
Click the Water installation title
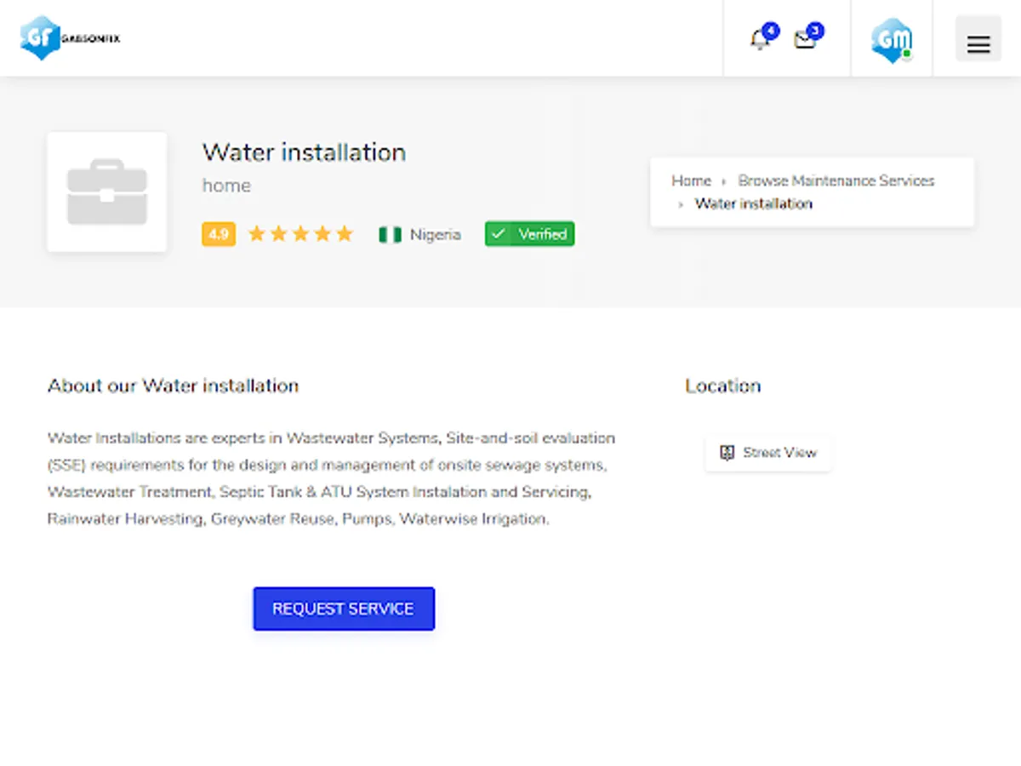(304, 152)
